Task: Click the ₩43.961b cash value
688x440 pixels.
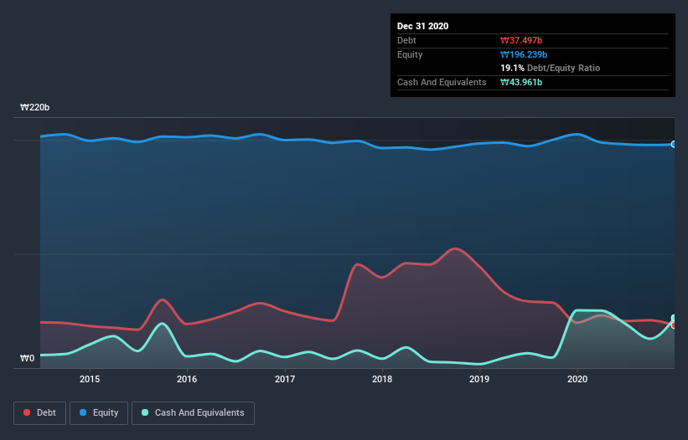Action: pyautogui.click(x=521, y=82)
